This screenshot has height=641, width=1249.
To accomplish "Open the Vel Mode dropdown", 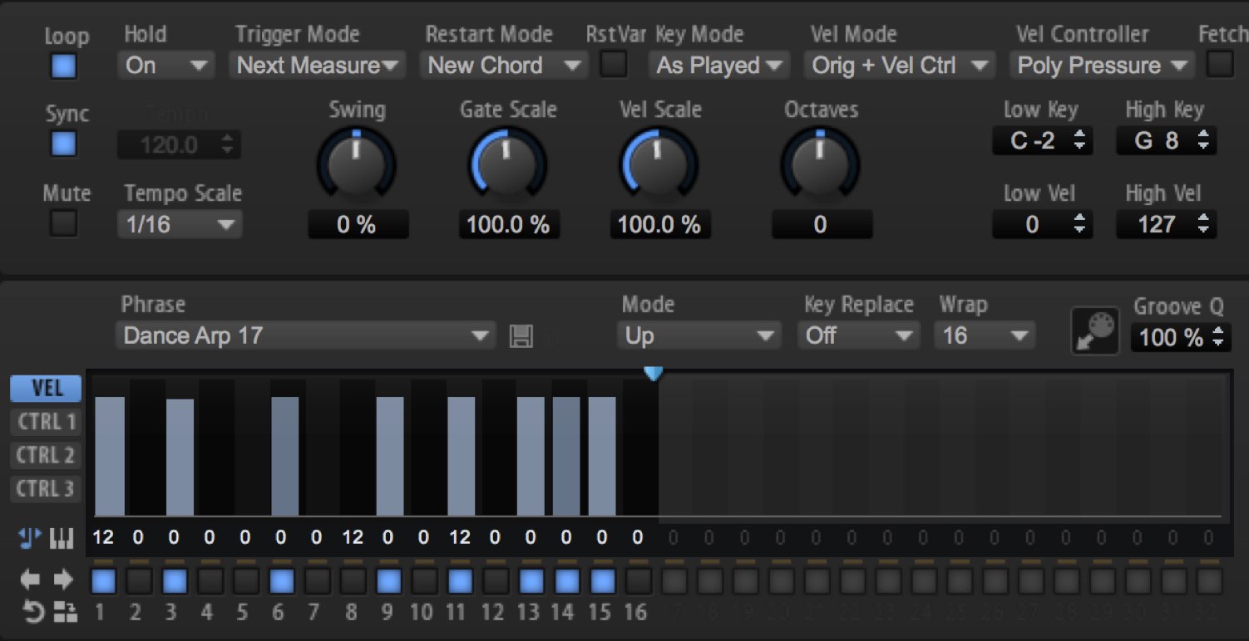I will [x=900, y=65].
